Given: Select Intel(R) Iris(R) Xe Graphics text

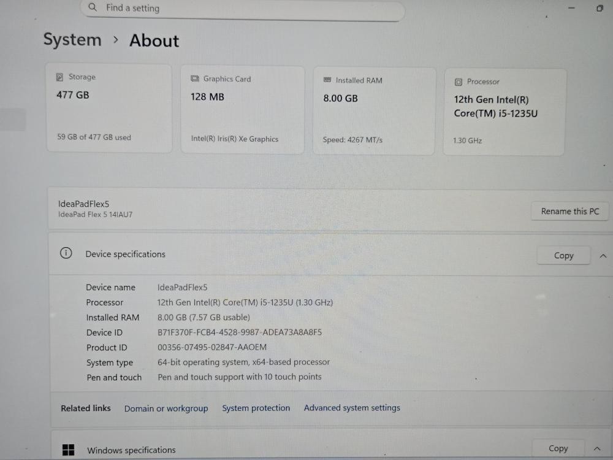Looking at the screenshot, I should 235,139.
